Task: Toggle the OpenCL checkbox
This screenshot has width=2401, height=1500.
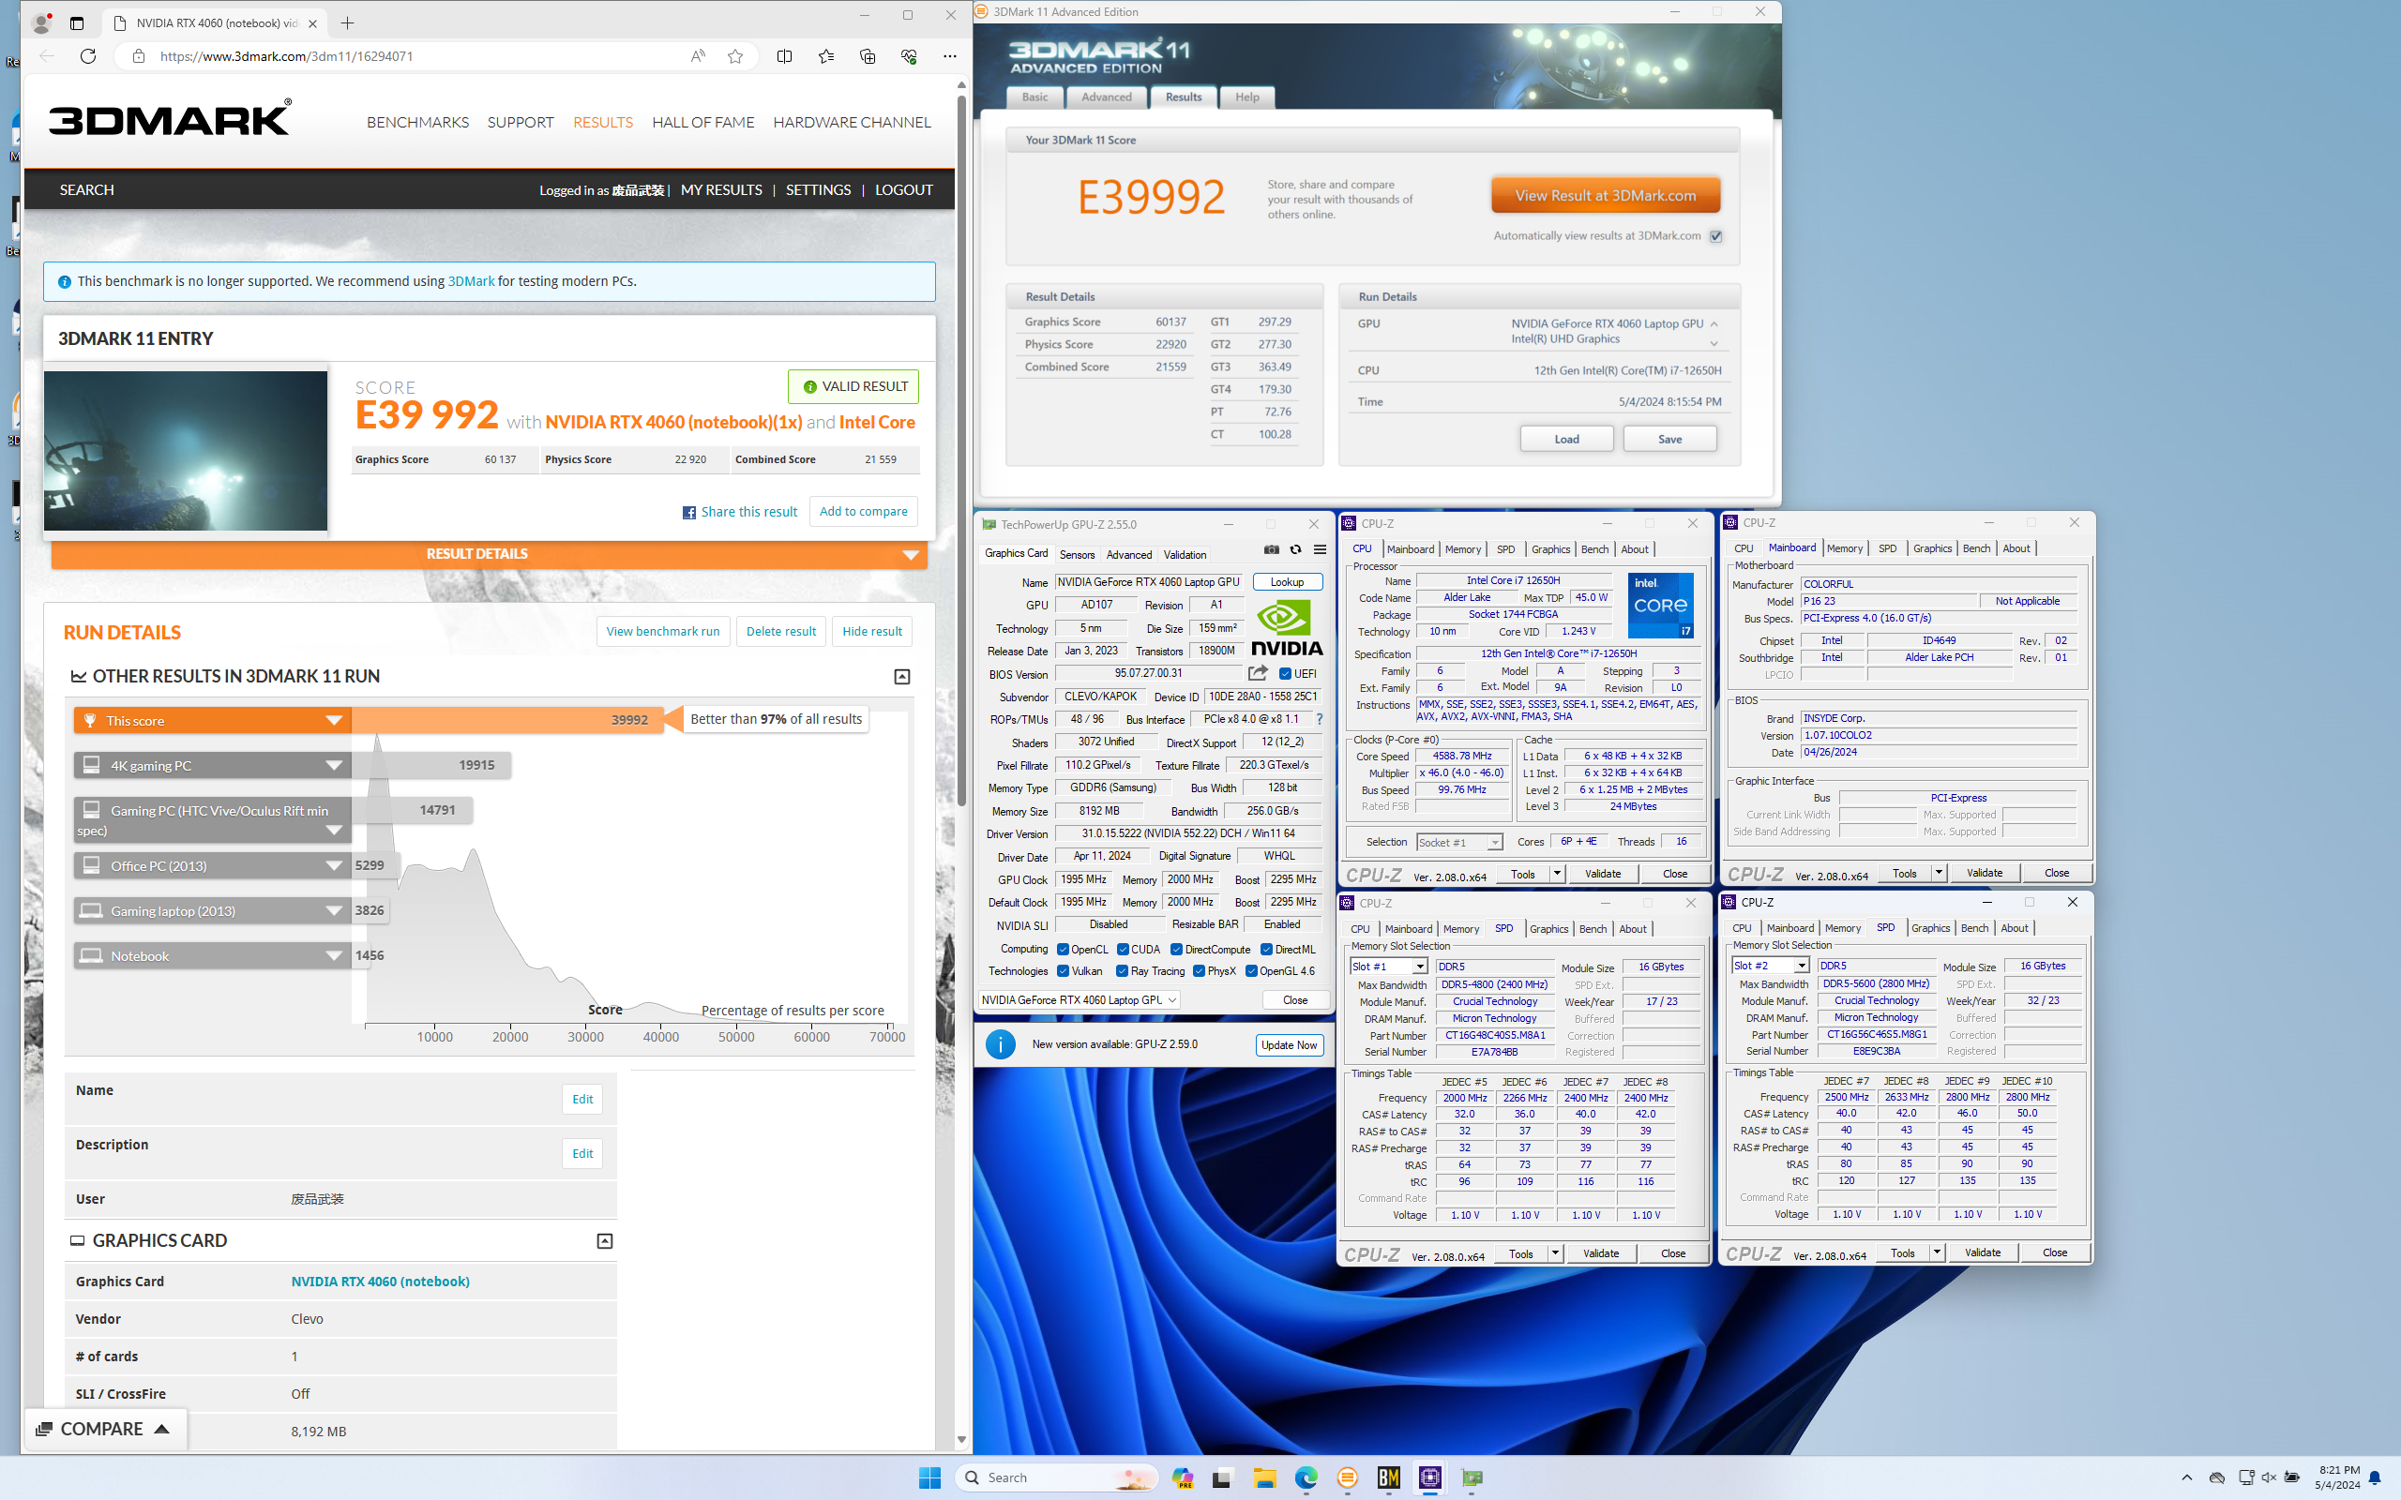Action: 1063,950
